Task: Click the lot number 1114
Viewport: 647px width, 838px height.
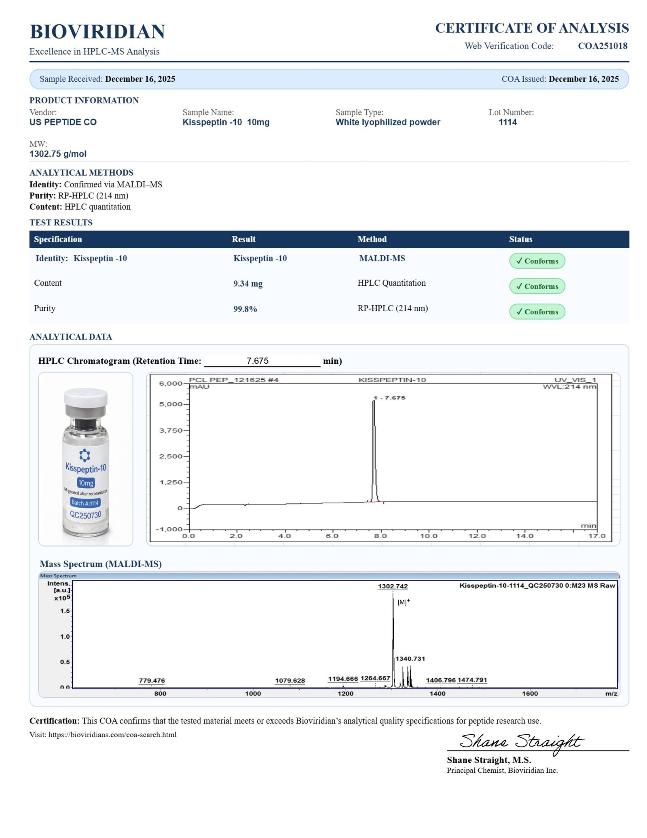Action: [507, 122]
